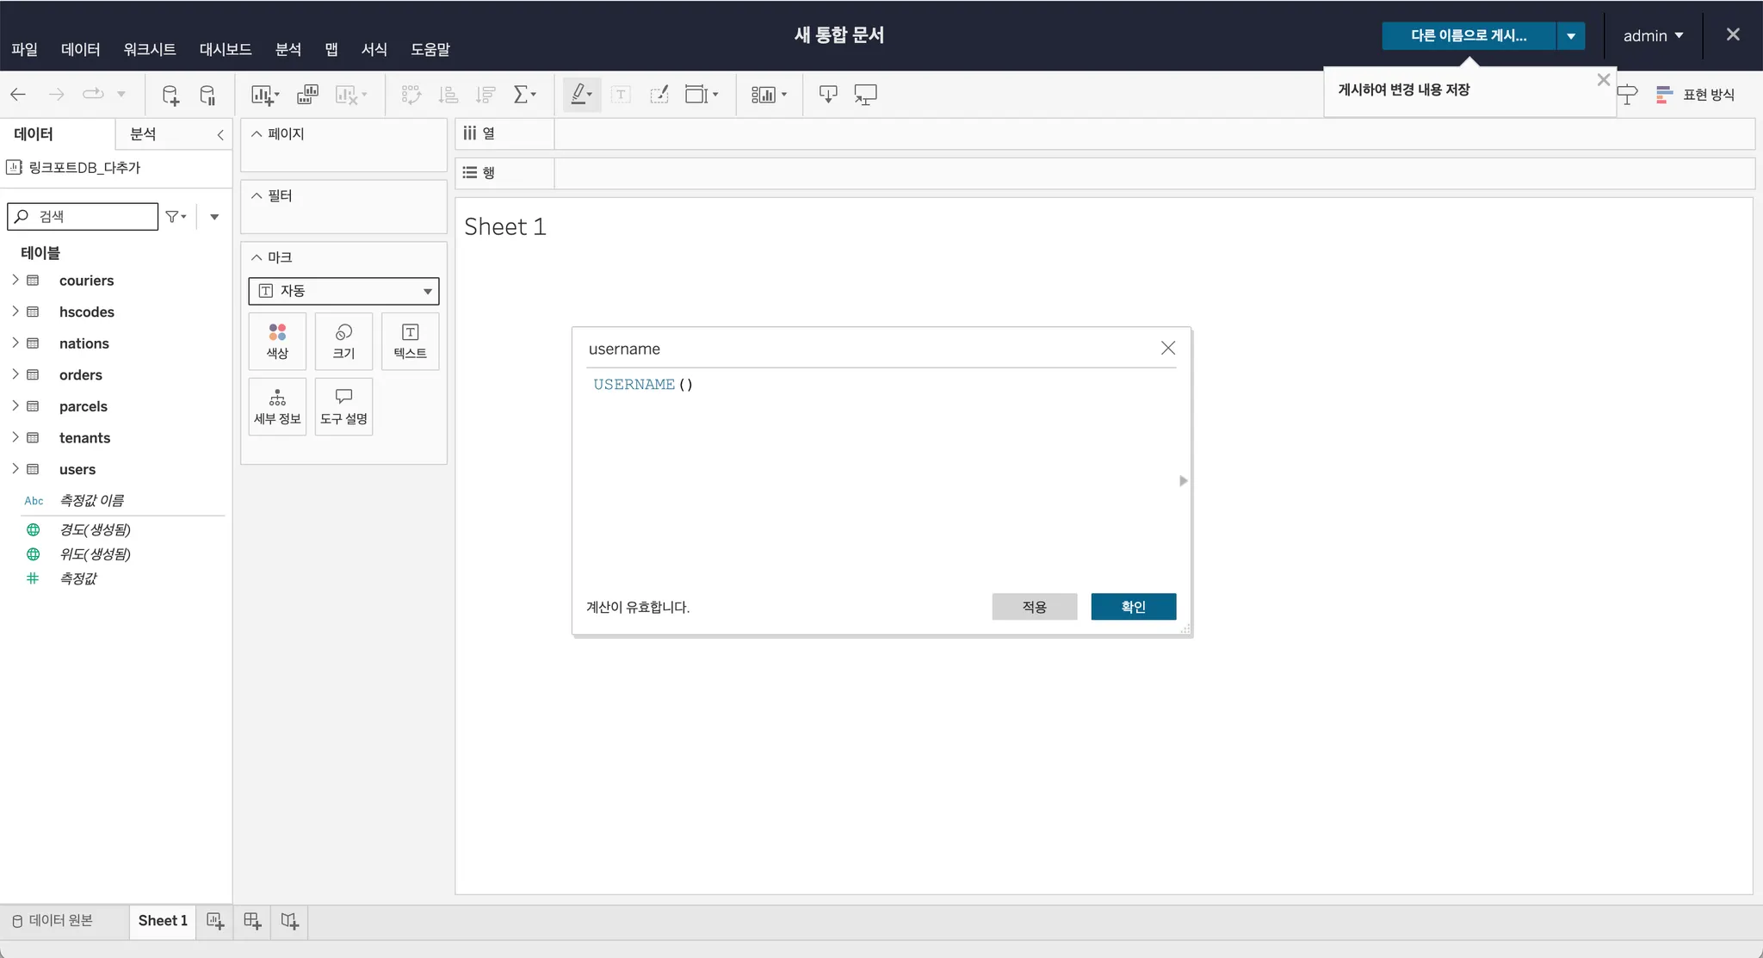Switch to the 분석 tab

click(143, 134)
